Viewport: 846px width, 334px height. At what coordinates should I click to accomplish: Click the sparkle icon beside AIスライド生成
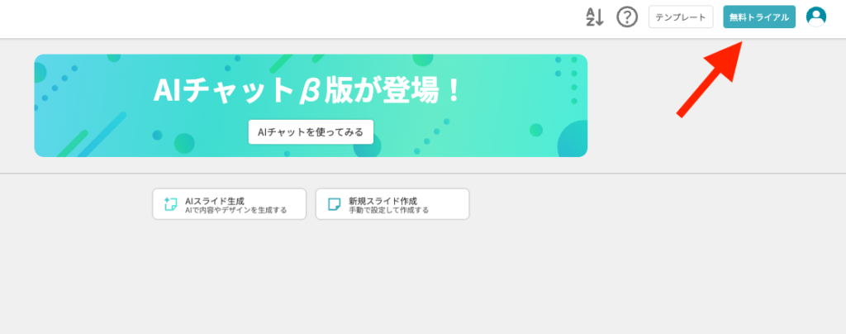[170, 204]
